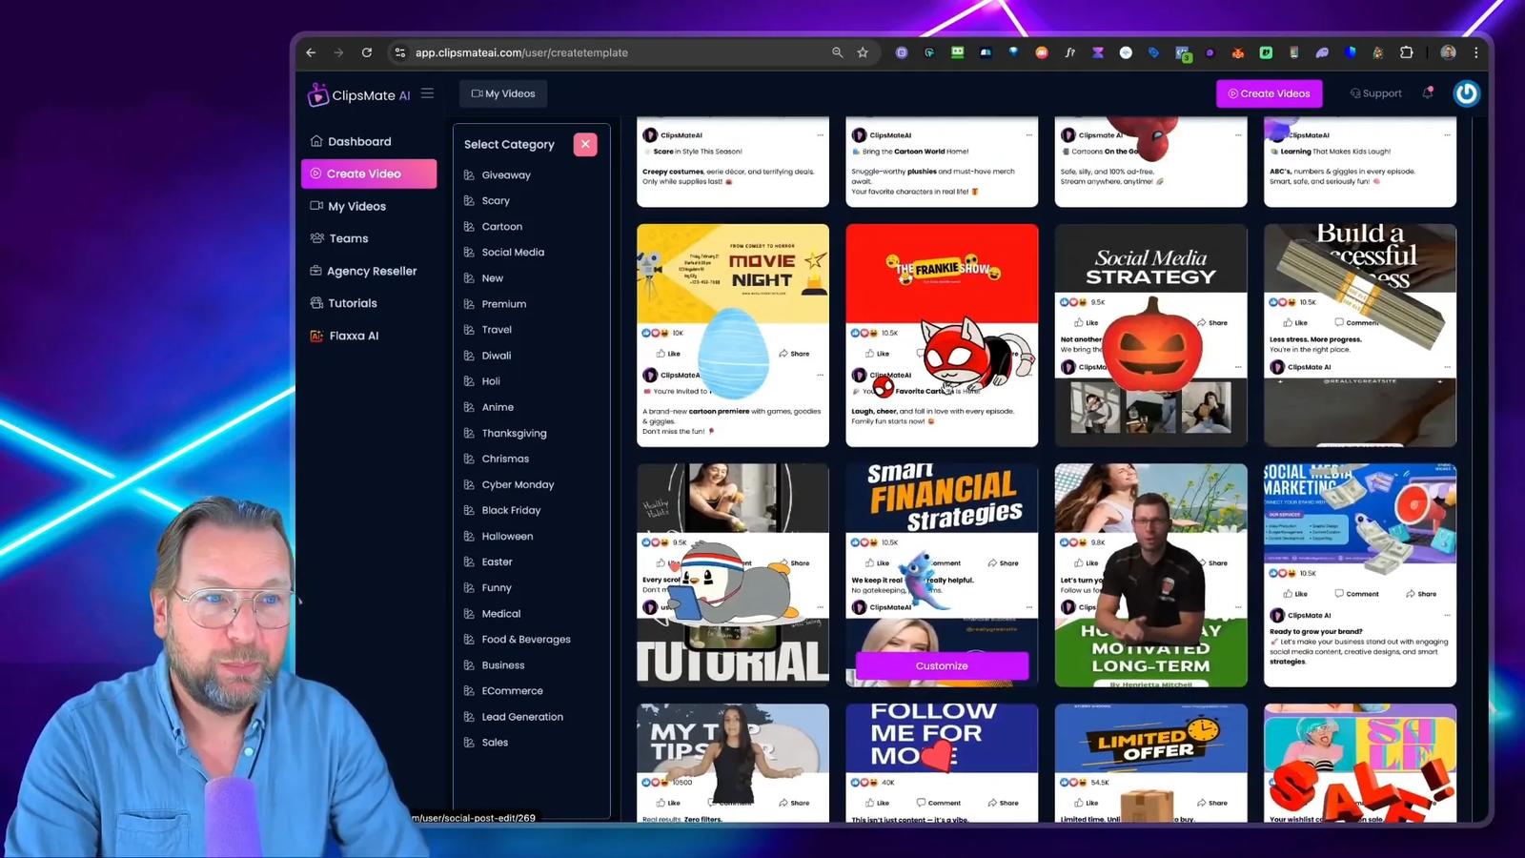Image resolution: width=1525 pixels, height=858 pixels.
Task: Bookmark the page with the star icon
Action: 863,52
